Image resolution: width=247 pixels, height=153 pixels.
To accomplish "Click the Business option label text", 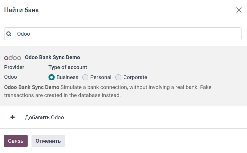I will pyautogui.click(x=67, y=77).
